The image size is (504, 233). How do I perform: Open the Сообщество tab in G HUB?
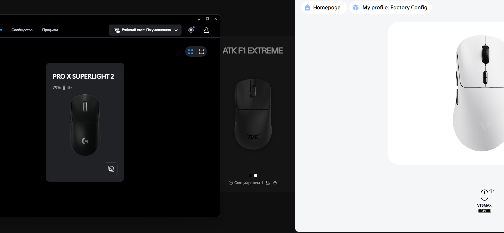click(22, 30)
